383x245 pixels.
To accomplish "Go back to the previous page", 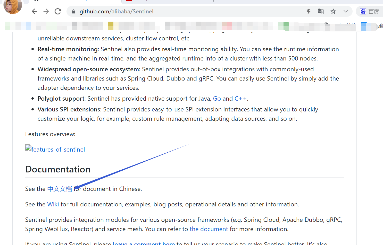I will coord(35,11).
